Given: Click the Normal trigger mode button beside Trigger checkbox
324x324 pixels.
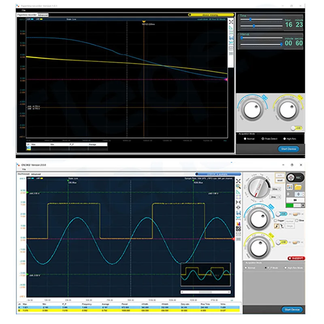Looking at the screenshot, I should (x=290, y=221).
